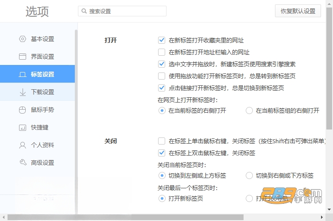Select 打开360导航 radio button
The width and height of the screenshot is (333, 221).
[249, 198]
